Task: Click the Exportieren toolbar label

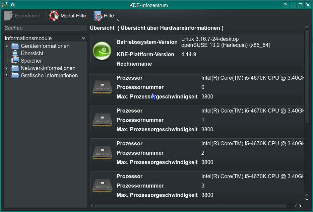Action: (x=27, y=16)
